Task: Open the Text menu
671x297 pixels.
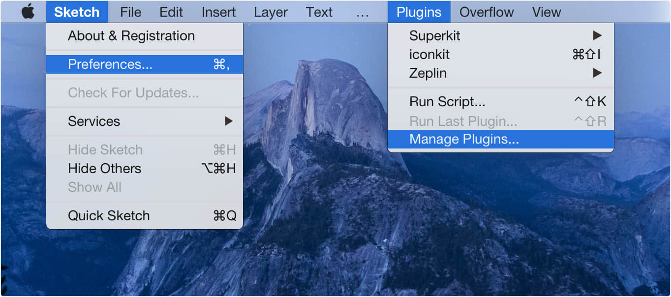Action: point(319,12)
